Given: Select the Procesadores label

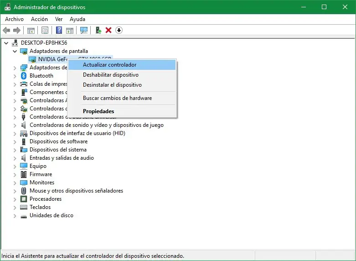Looking at the screenshot, I should pyautogui.click(x=46, y=199).
